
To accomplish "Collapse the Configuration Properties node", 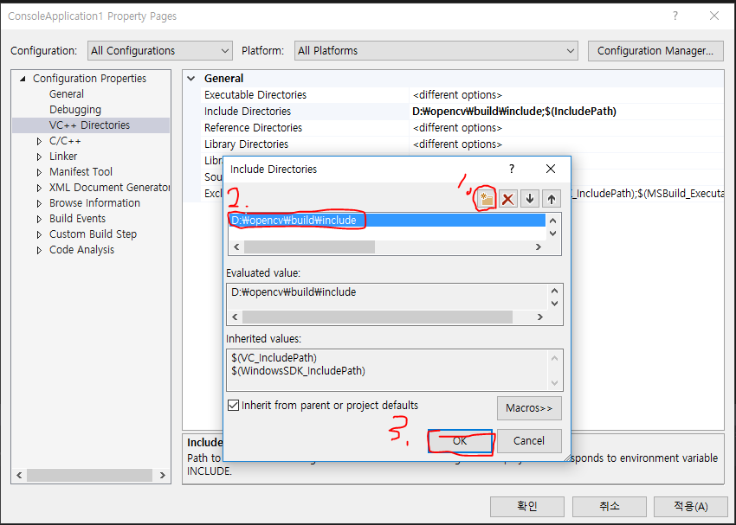I will (21, 78).
